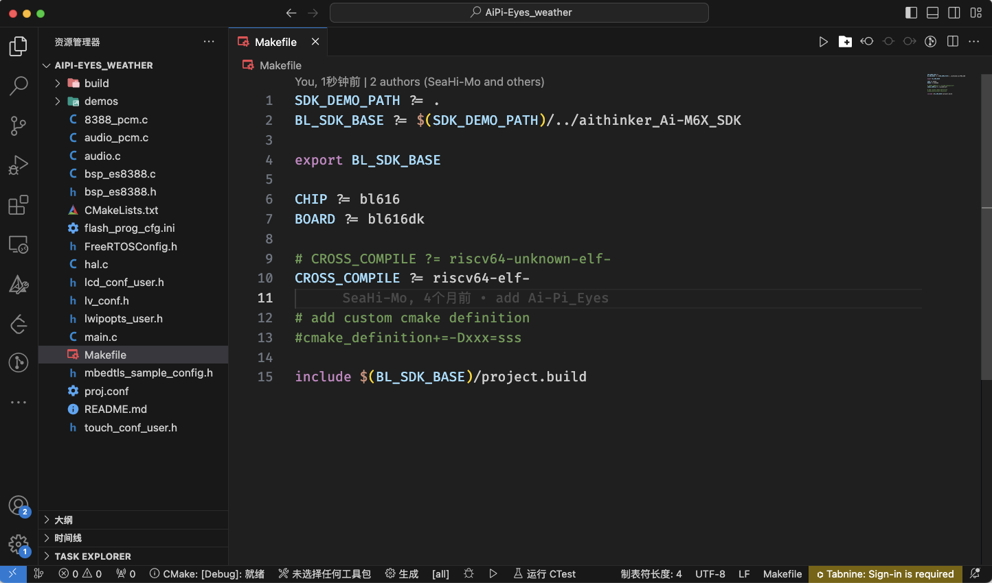Viewport: 992px width, 583px height.
Task: Open the Manage settings gear
Action: [x=19, y=546]
